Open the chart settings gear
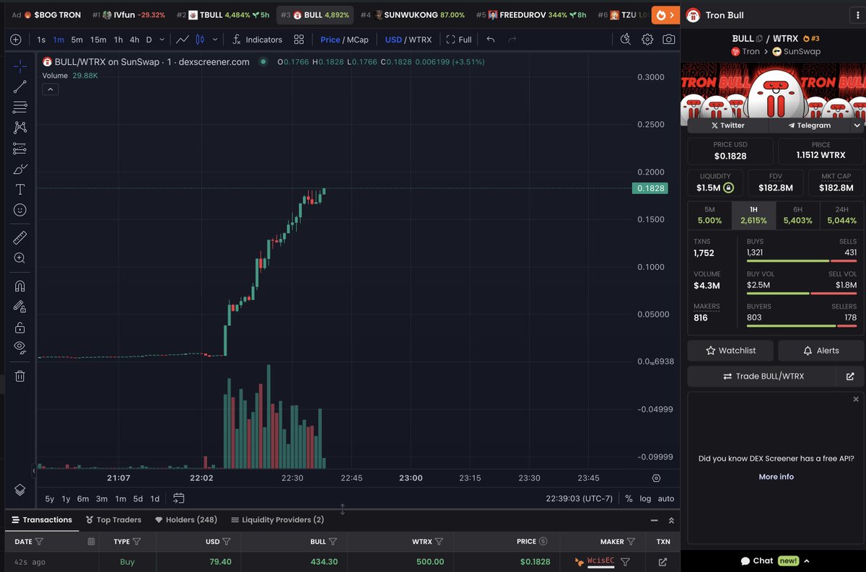Viewport: 866px width, 572px height. 647,40
